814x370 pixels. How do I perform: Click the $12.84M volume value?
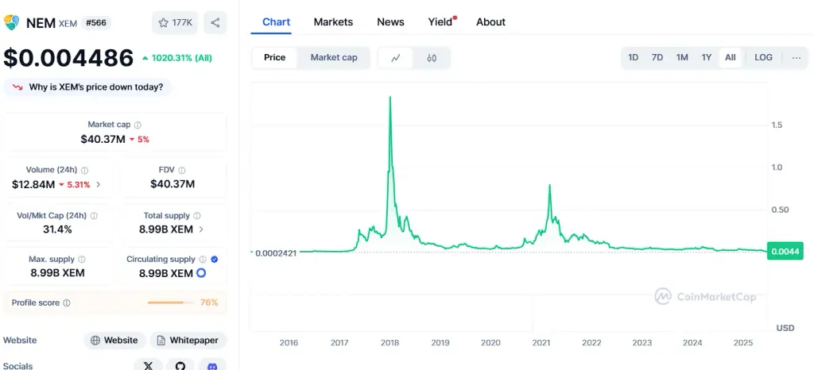pos(33,184)
